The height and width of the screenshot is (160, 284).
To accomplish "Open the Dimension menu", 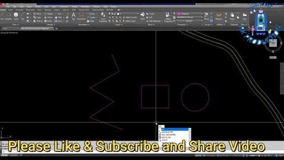I will (64, 7).
